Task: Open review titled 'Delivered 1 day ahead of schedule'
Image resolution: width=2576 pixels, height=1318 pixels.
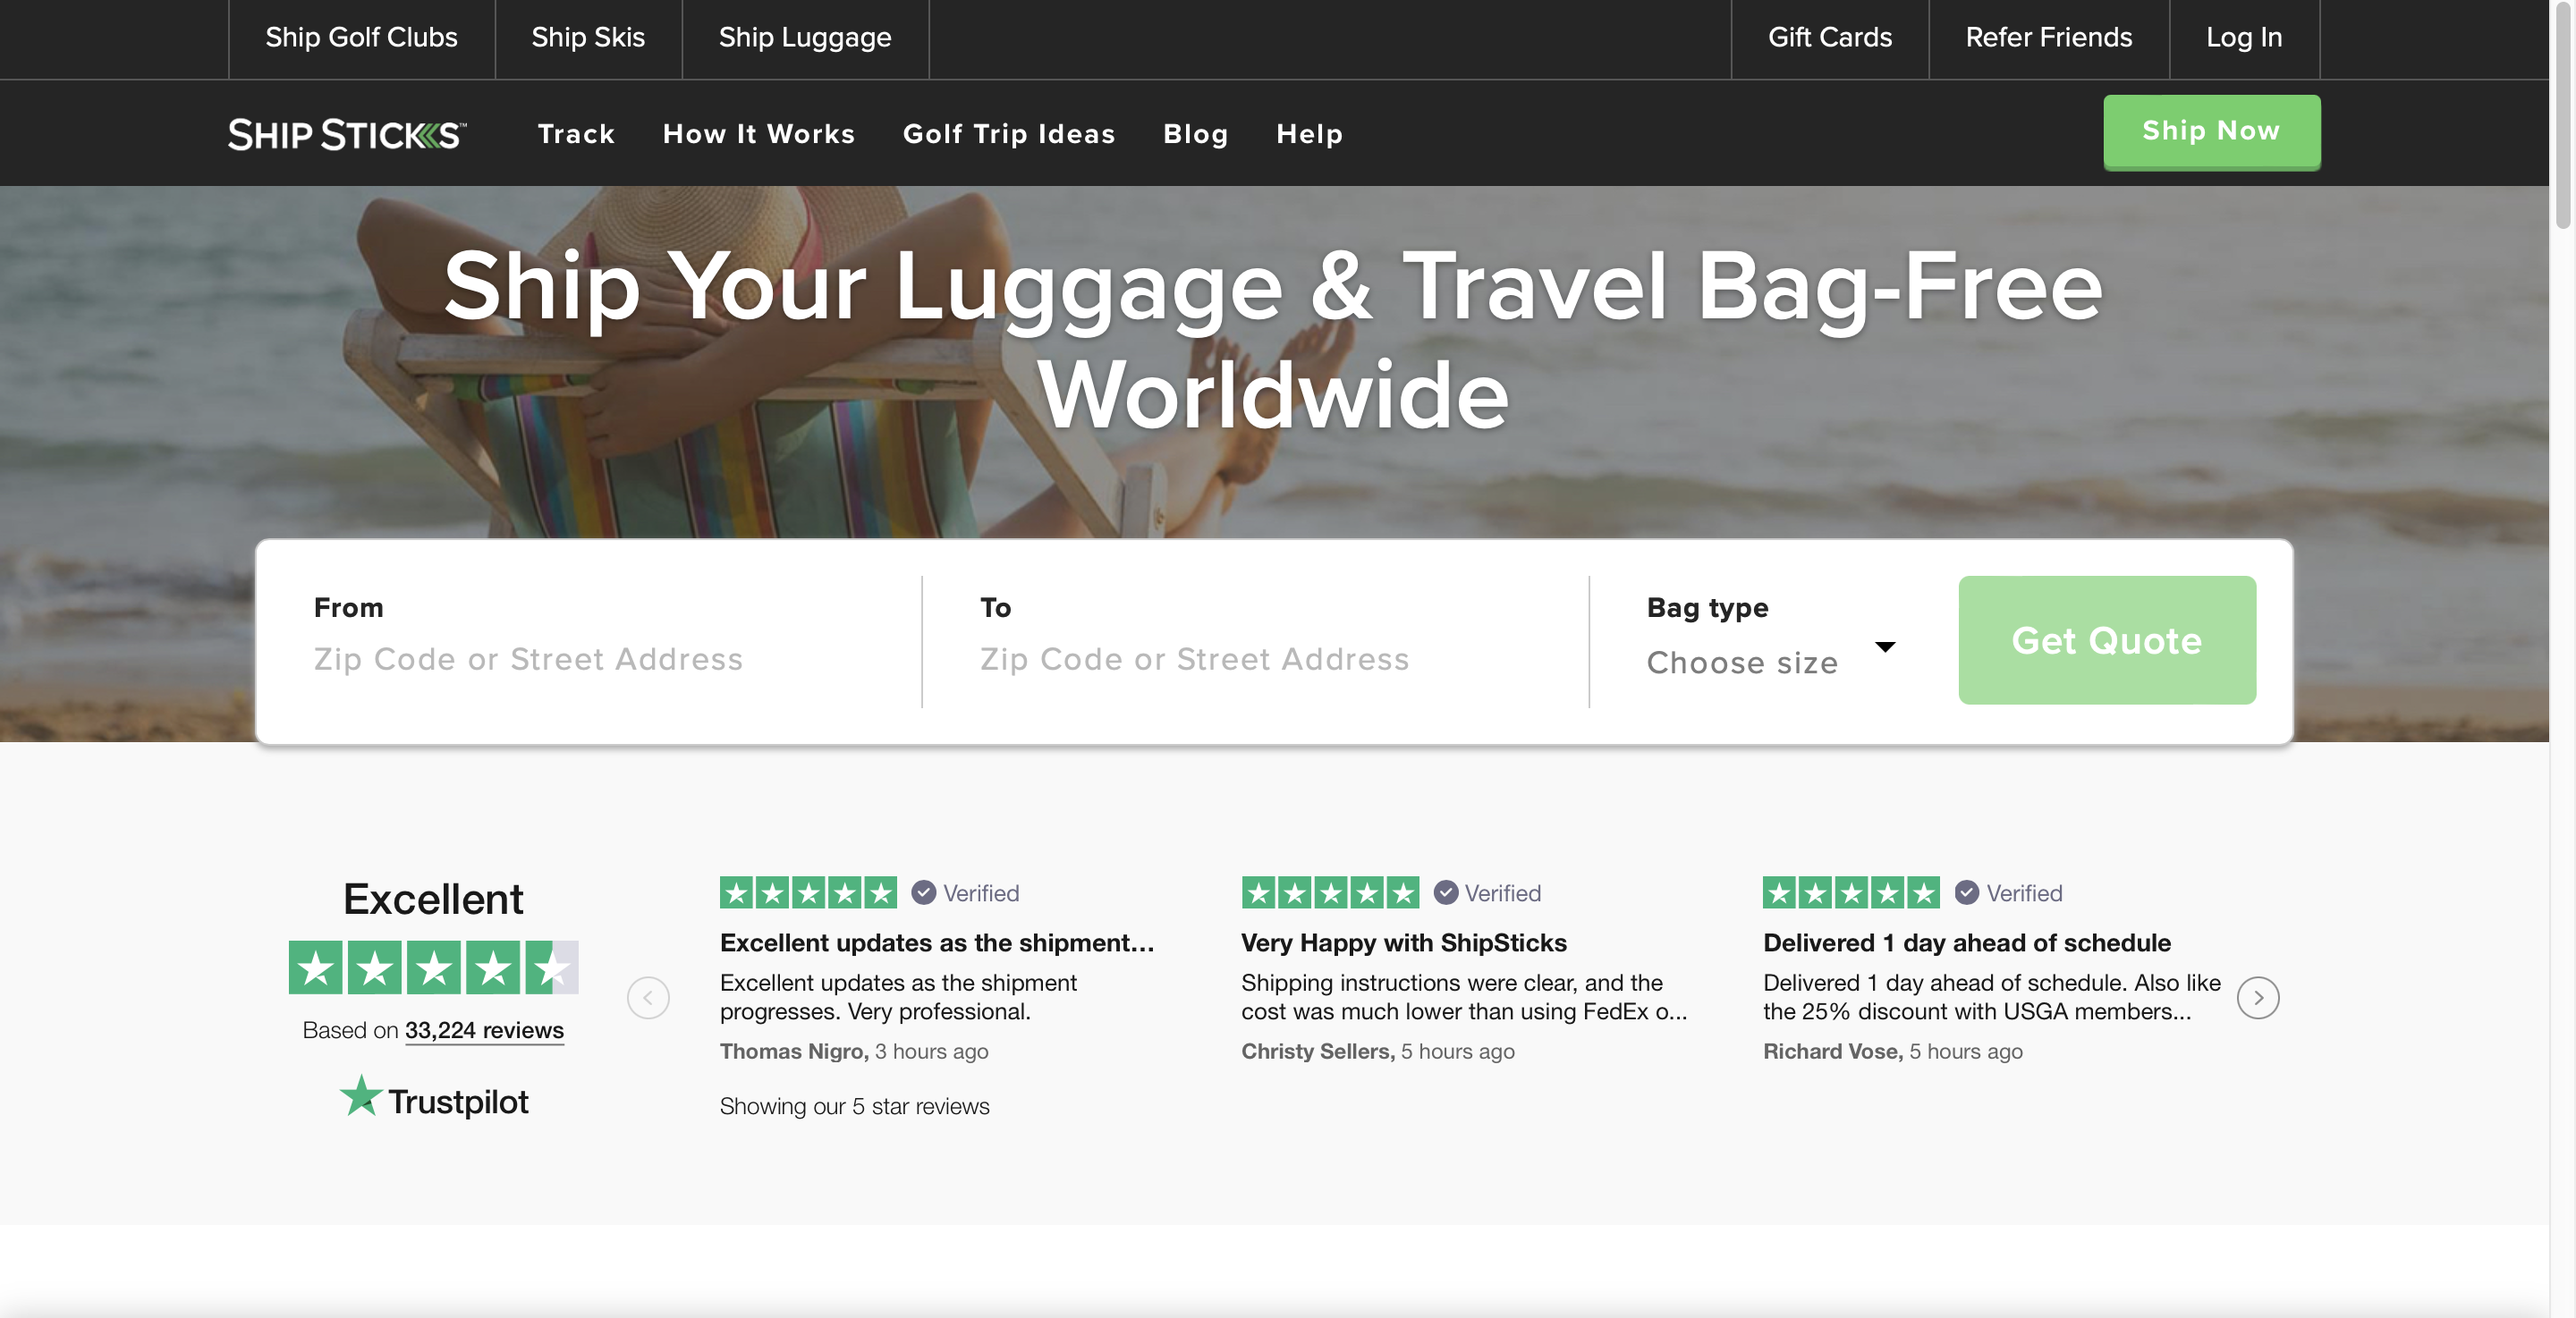Action: click(x=1966, y=943)
